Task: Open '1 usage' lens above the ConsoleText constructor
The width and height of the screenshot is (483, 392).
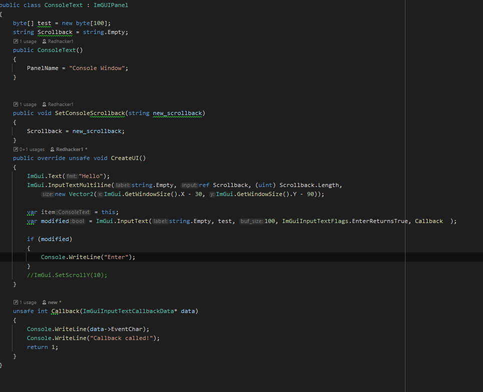Action: pyautogui.click(x=27, y=41)
